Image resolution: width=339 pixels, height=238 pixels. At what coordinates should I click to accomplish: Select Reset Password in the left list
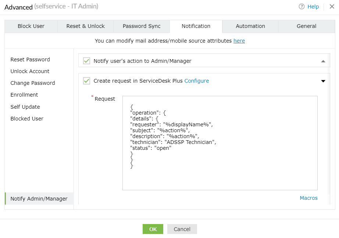pyautogui.click(x=30, y=59)
